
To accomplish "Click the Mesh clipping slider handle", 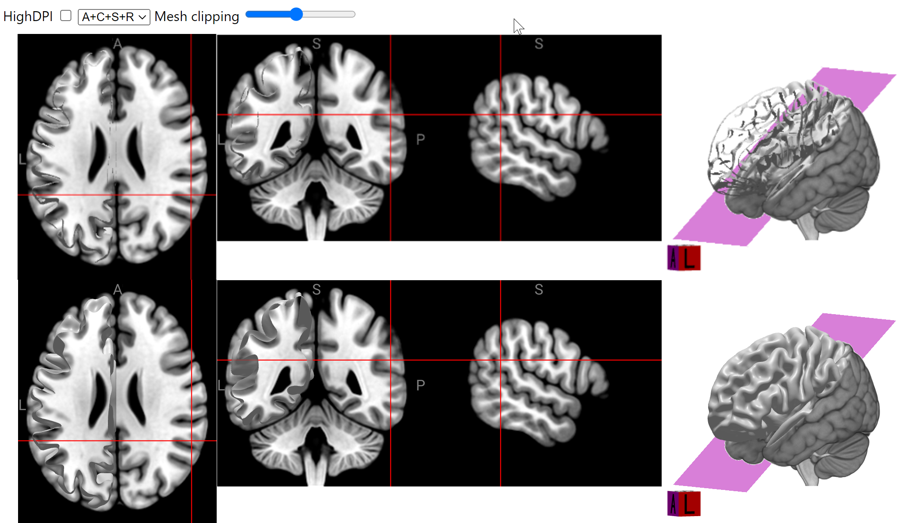I will pos(297,14).
